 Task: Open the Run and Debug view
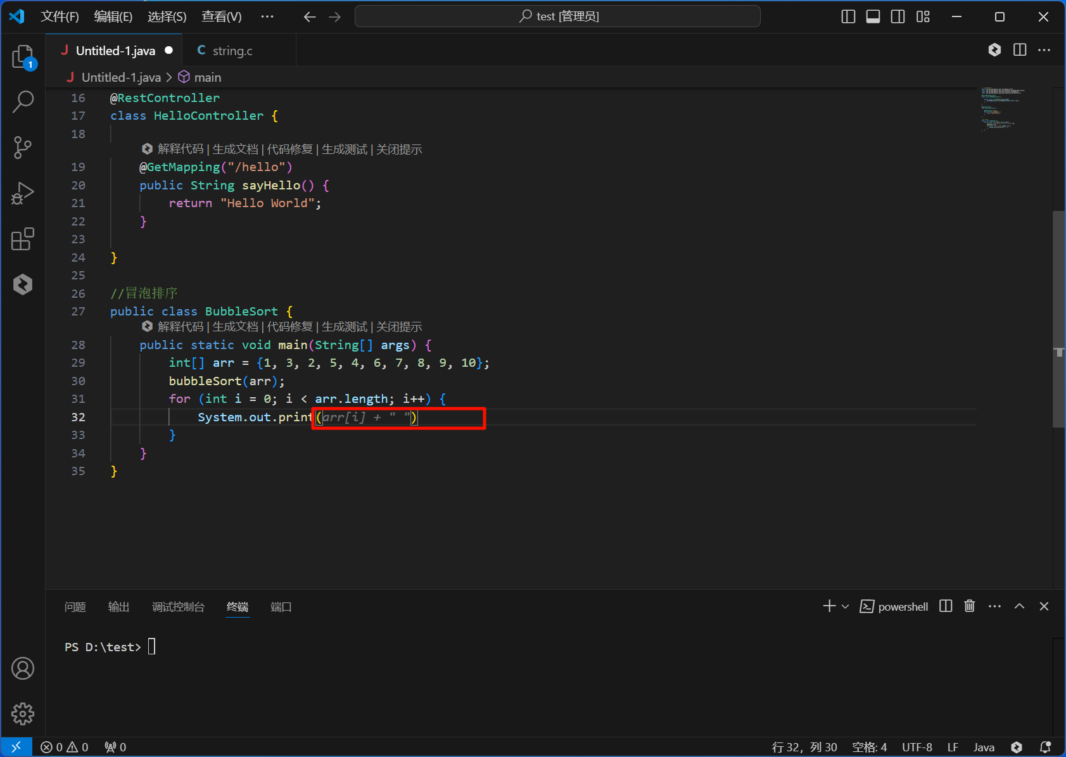click(x=23, y=193)
